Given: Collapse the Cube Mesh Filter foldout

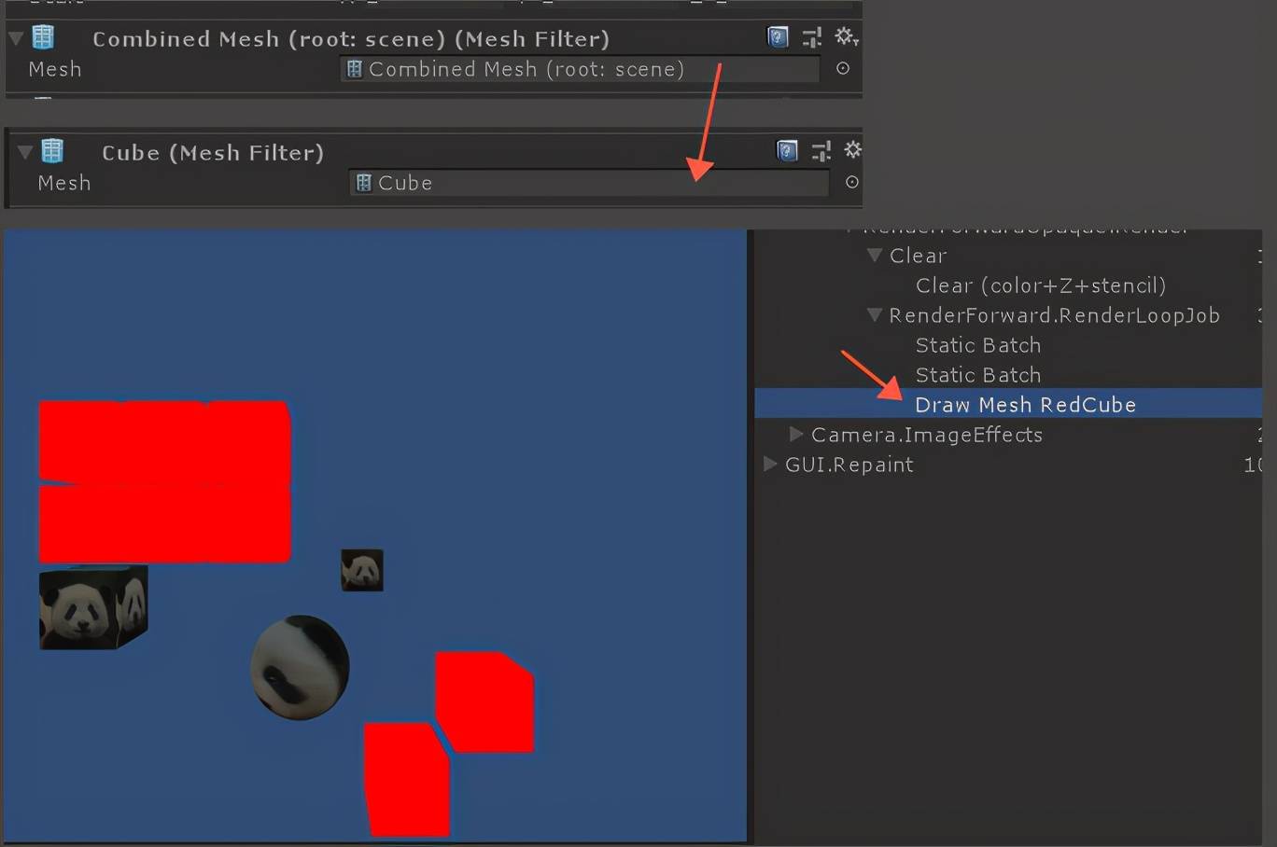Looking at the screenshot, I should pos(25,152).
